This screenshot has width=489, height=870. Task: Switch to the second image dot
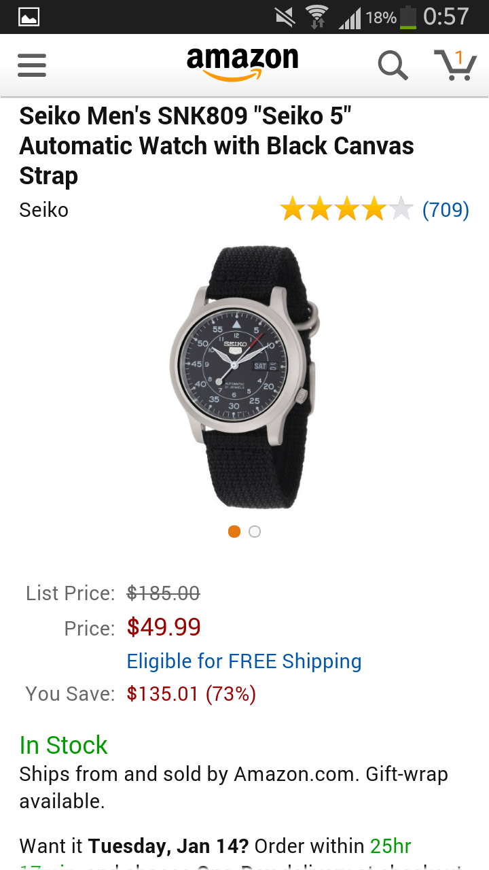point(255,532)
